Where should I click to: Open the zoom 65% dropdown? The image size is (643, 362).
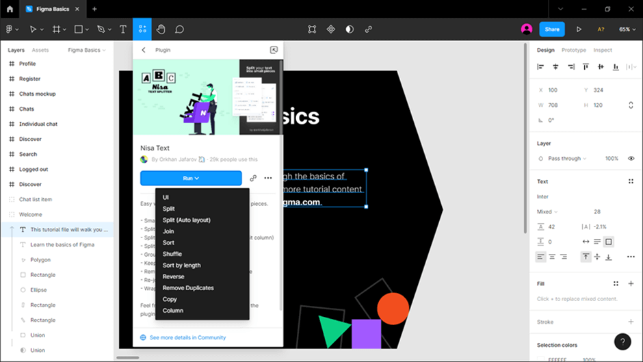pos(627,29)
